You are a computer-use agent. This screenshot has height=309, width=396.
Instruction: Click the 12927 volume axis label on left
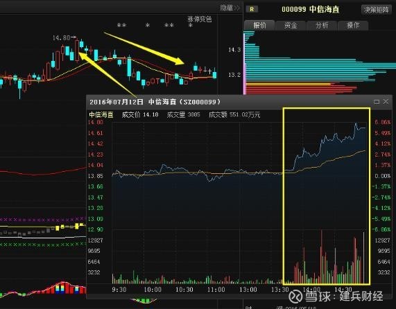[96, 240]
